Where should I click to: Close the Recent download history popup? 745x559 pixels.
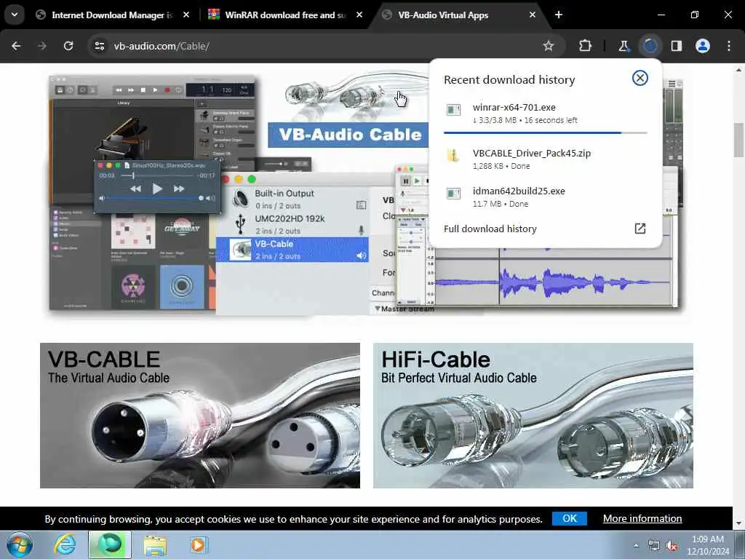[x=640, y=78]
